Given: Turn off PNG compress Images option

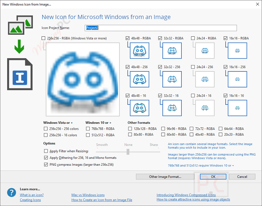Looking at the screenshot, I should 46,164.
